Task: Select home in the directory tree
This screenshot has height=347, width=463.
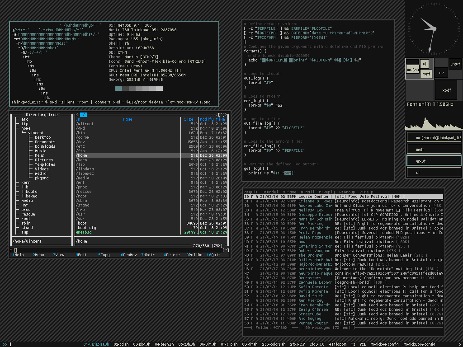Action: [x=26, y=128]
